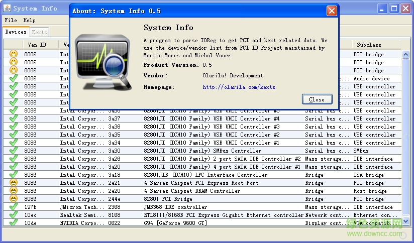
Task: Click the System Info title bar app icon
Action: pos(7,8)
